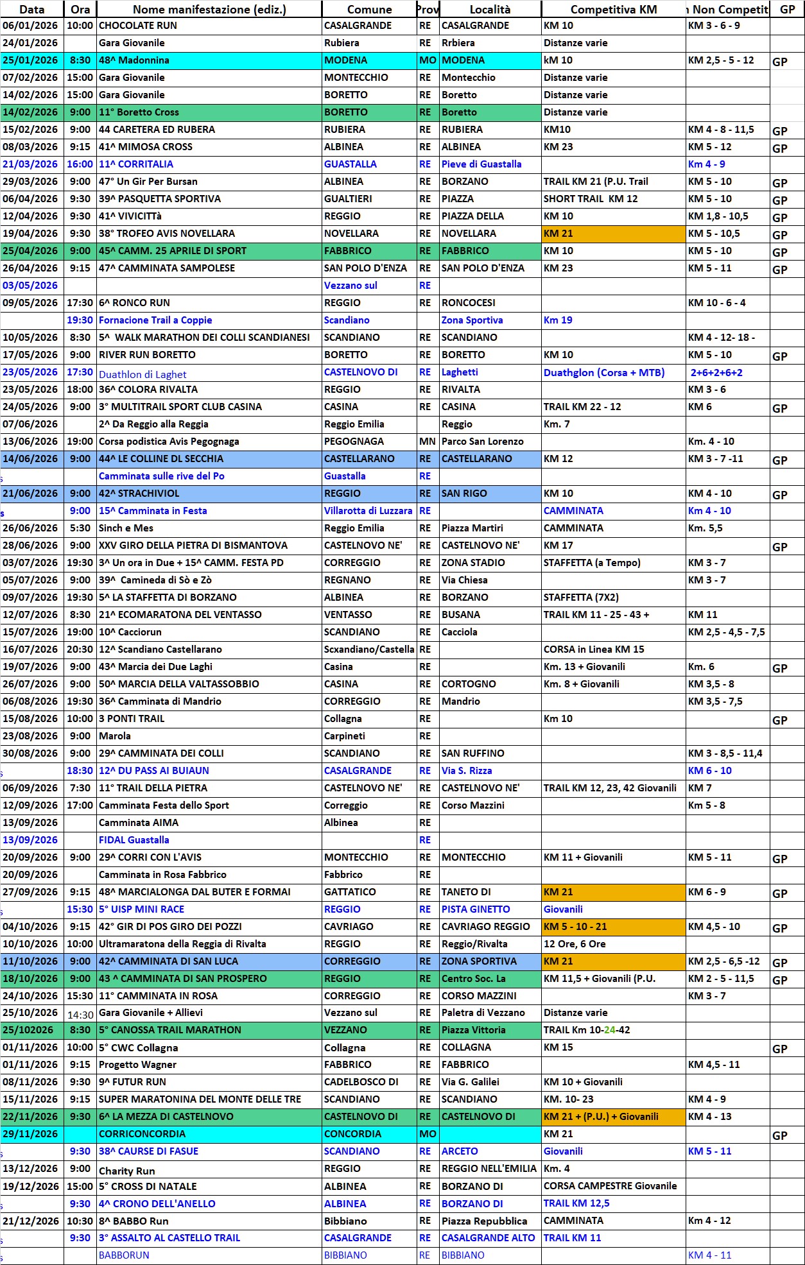Viewport: 805px width, 1265px height.
Task: Select the 'Villarotta di Luzzara' cell
Action: 369,511
